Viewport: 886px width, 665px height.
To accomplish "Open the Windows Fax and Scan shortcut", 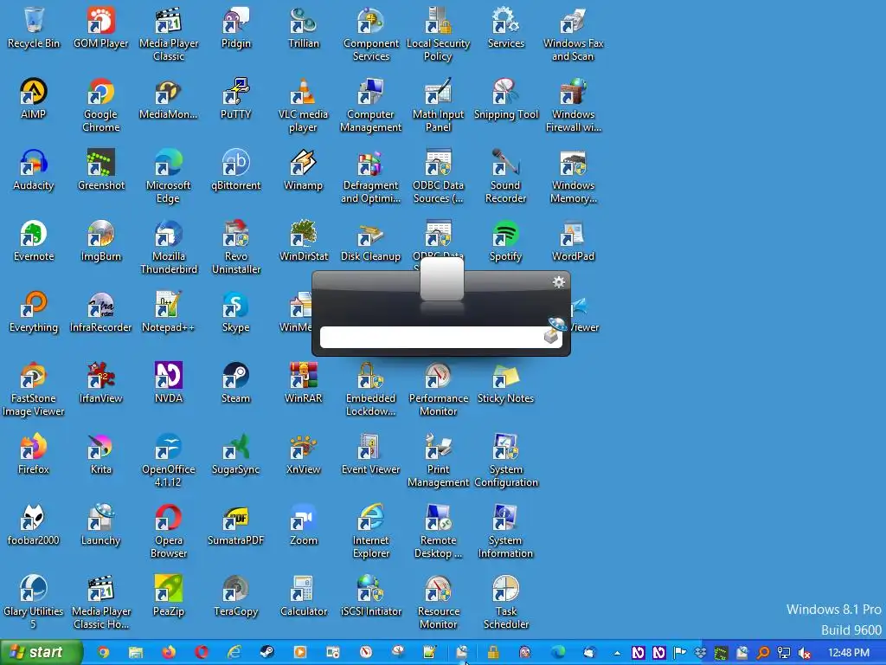I will coord(573,34).
